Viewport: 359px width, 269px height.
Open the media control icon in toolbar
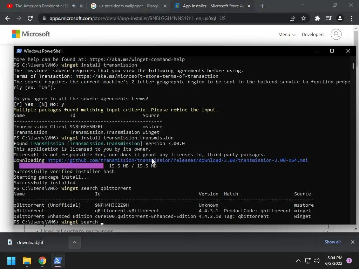(329, 18)
